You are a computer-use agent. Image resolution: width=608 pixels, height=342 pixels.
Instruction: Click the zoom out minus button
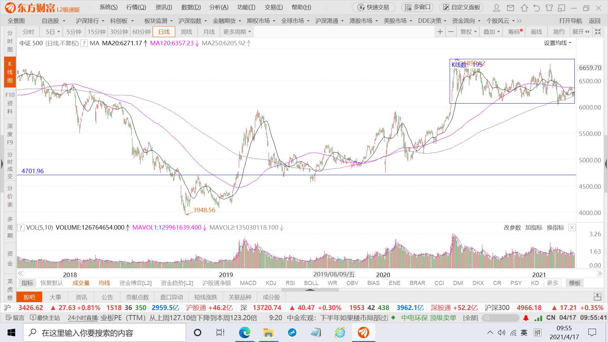(451, 32)
